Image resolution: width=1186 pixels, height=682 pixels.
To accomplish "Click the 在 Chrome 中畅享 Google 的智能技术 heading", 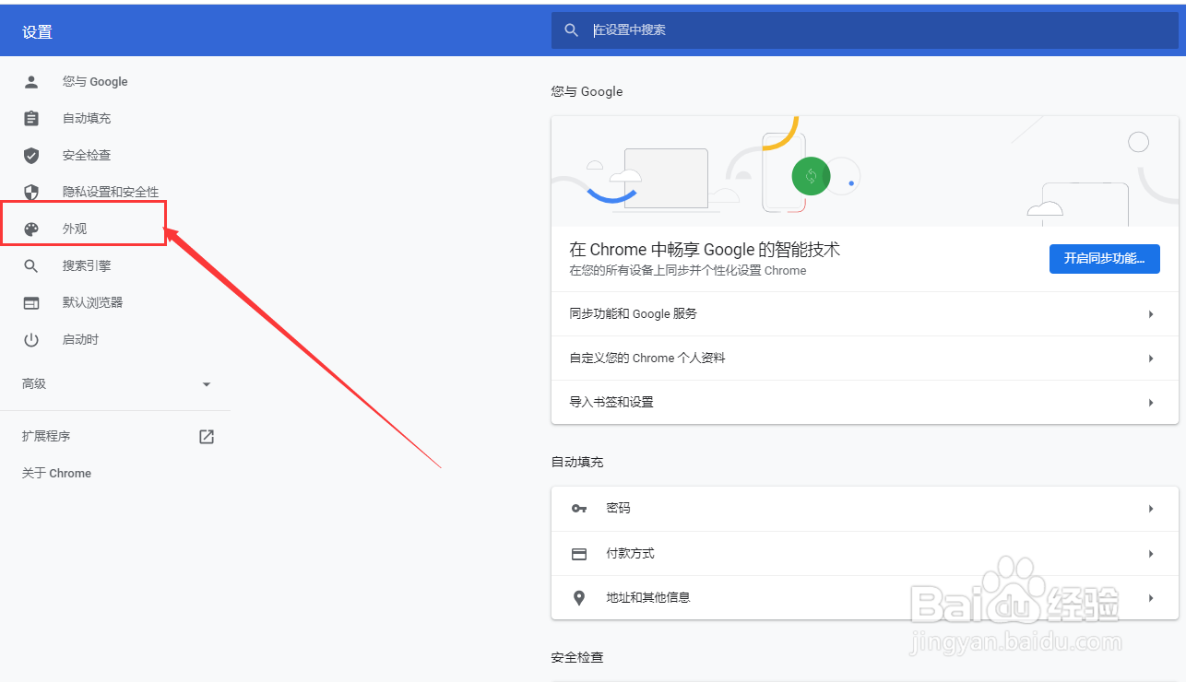I will point(705,250).
